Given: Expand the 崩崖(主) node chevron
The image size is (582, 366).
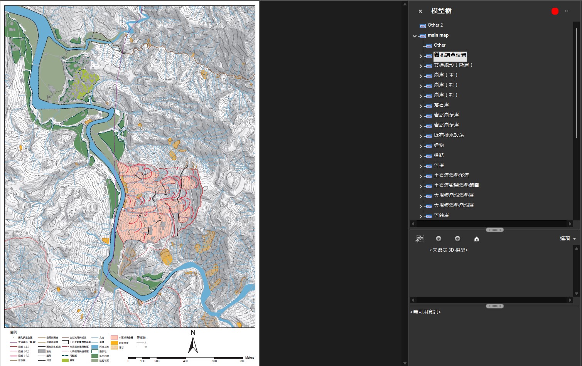Looking at the screenshot, I should click(421, 76).
